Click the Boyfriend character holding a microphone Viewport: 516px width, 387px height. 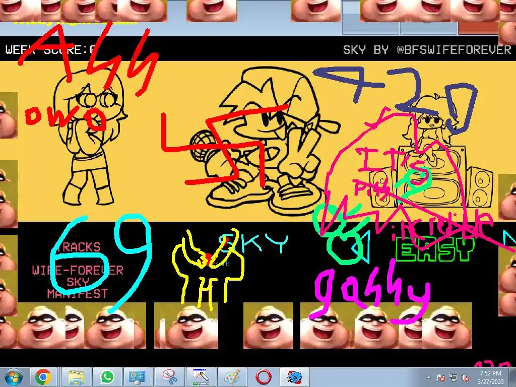pyautogui.click(x=265, y=142)
